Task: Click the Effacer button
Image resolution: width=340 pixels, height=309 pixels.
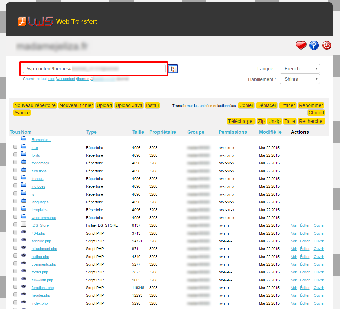Action: click(x=287, y=105)
